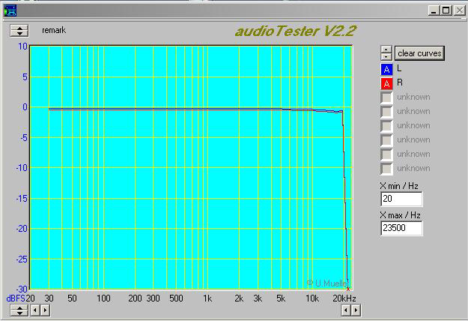This screenshot has width=468, height=321.
Task: Click the audioTester app icon in title bar
Action: [x=9, y=10]
